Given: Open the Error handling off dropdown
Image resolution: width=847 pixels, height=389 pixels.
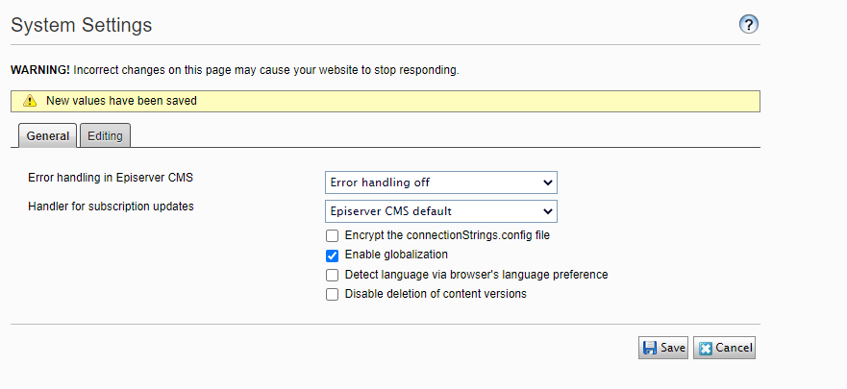Looking at the screenshot, I should pos(441,182).
